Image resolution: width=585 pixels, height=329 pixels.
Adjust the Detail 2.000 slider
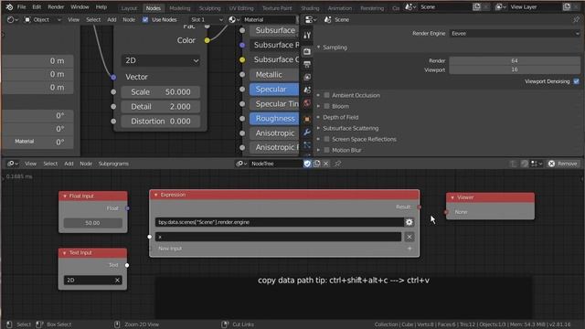[x=161, y=107]
